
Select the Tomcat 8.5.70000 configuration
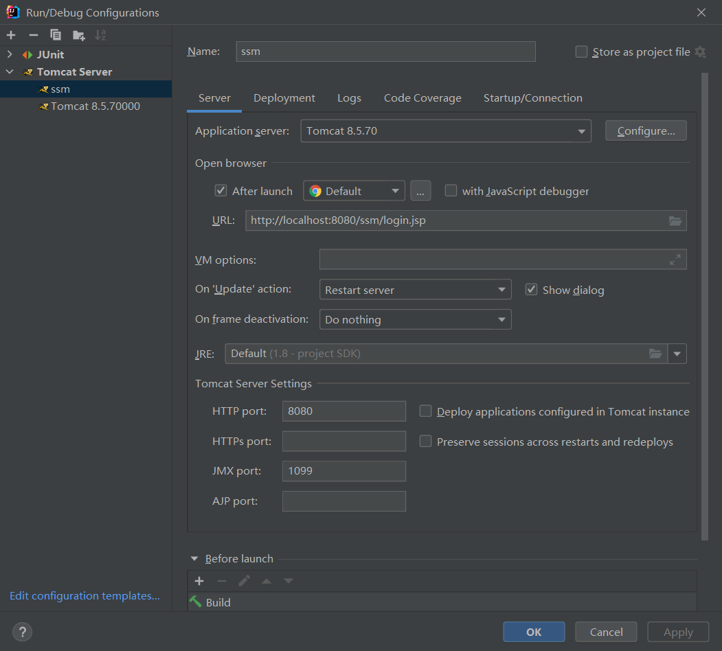86,106
